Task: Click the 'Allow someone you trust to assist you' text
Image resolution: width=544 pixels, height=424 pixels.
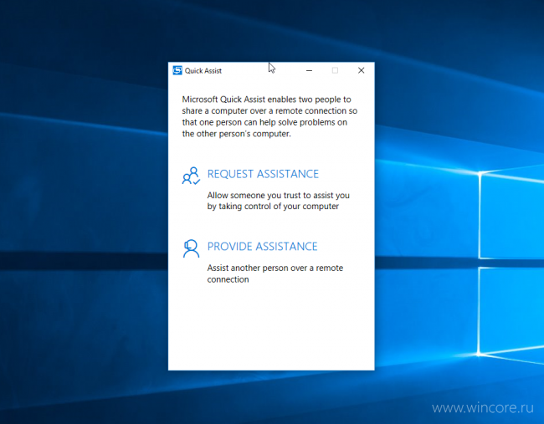Action: point(278,201)
